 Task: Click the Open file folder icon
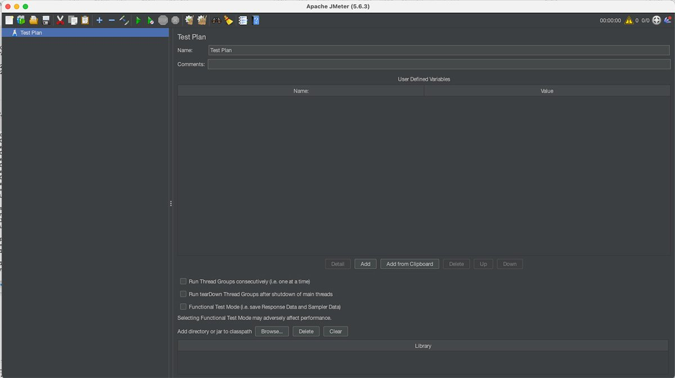coord(34,20)
